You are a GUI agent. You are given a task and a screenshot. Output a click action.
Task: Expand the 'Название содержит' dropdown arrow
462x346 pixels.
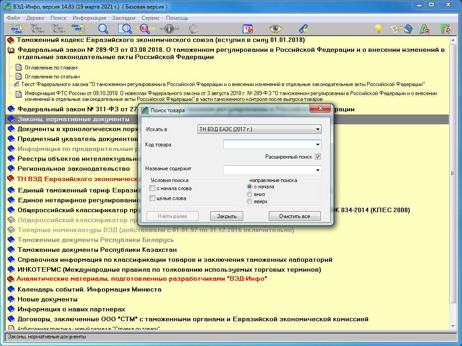click(x=318, y=170)
